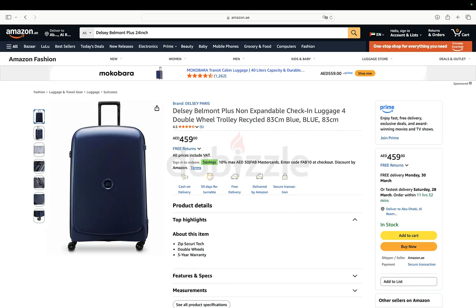Open the shopping cart
The width and height of the screenshot is (476, 308).
click(460, 33)
